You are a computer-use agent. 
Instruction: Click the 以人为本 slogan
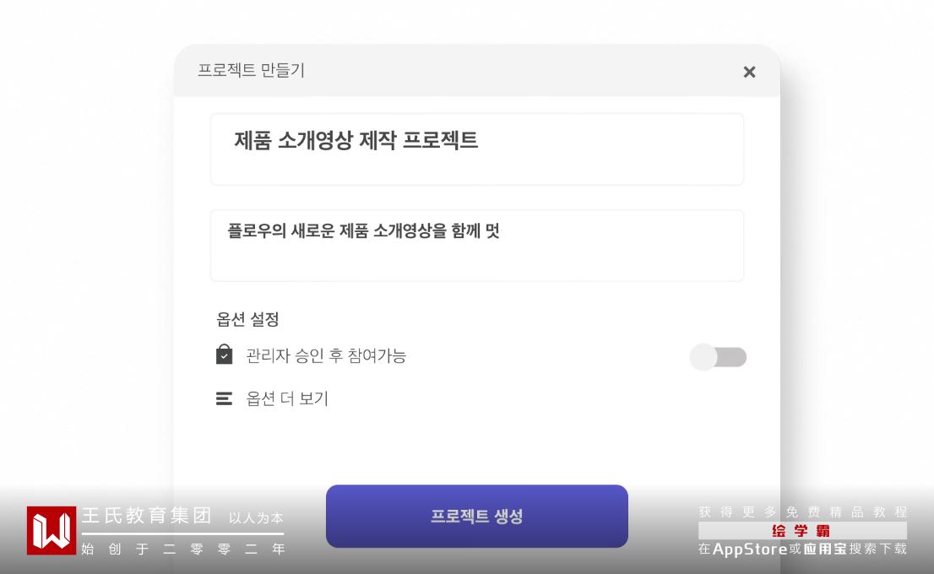[256, 517]
